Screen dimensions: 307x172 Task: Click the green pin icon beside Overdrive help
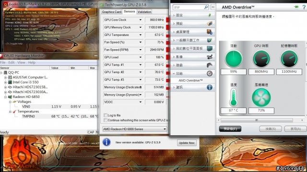296,7
